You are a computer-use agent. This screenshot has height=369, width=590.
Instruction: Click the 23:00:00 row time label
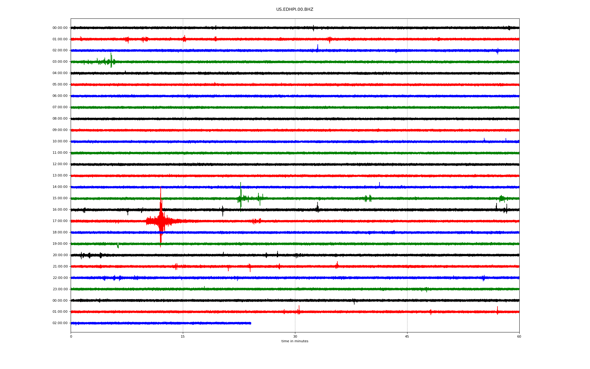(x=60, y=289)
